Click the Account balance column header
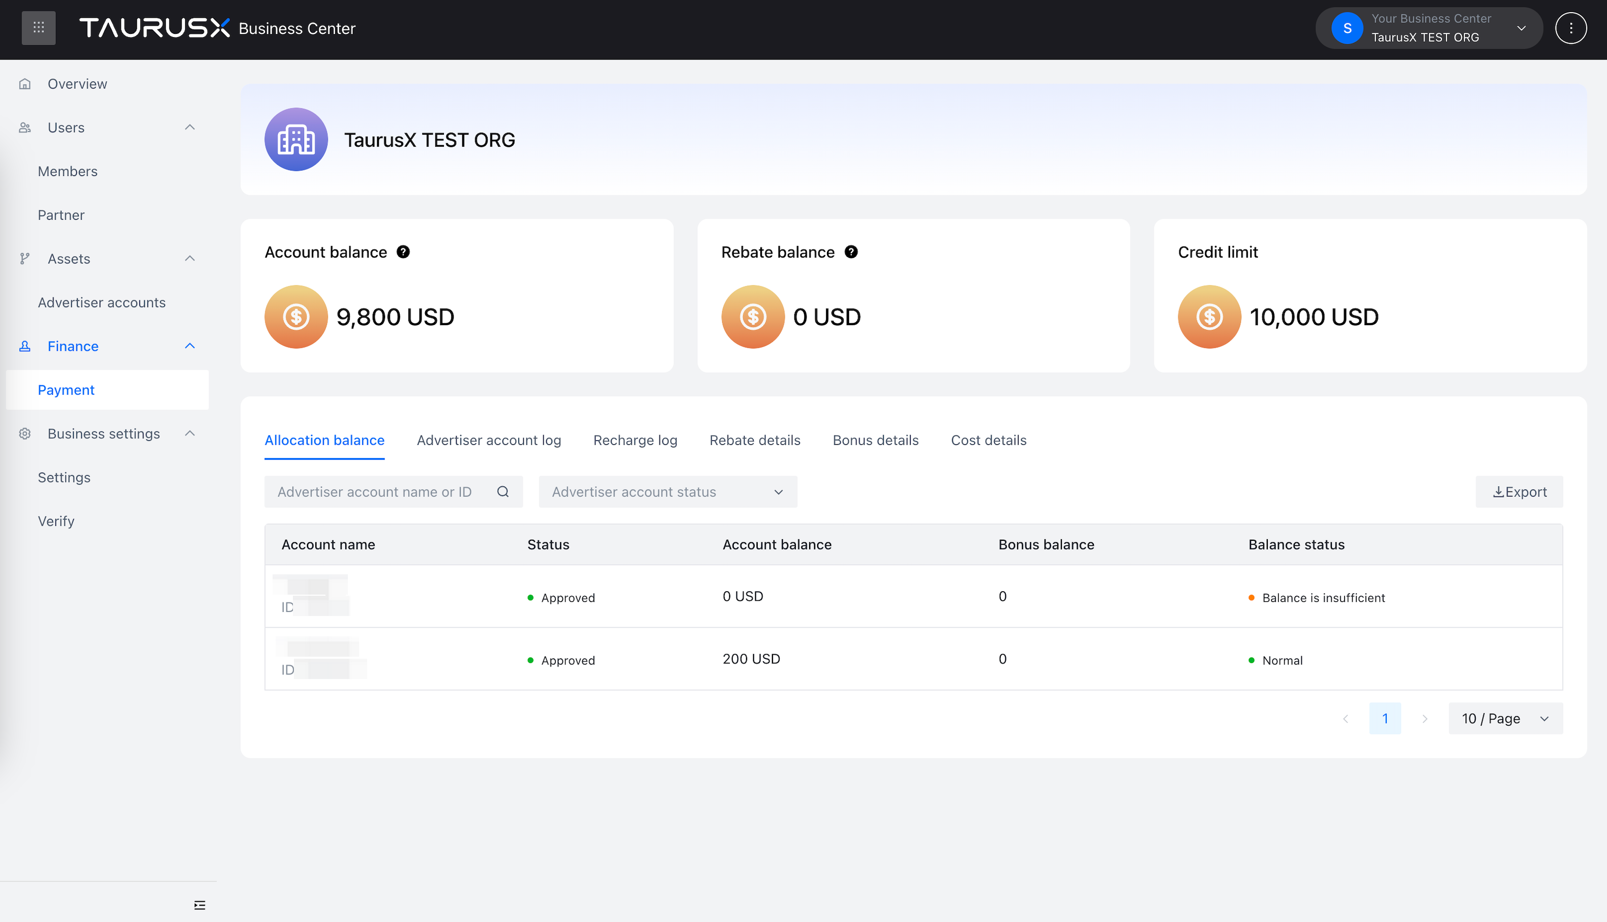Image resolution: width=1607 pixels, height=922 pixels. (777, 544)
